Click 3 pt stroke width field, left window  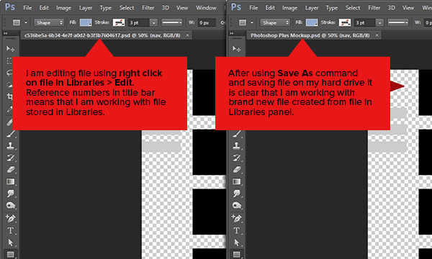[x=139, y=22]
